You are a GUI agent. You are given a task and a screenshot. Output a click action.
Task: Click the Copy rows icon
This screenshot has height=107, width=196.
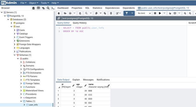click(x=96, y=13)
